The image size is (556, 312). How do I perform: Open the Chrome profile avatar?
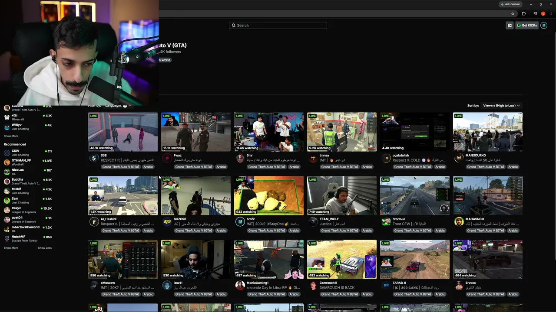pos(543,14)
